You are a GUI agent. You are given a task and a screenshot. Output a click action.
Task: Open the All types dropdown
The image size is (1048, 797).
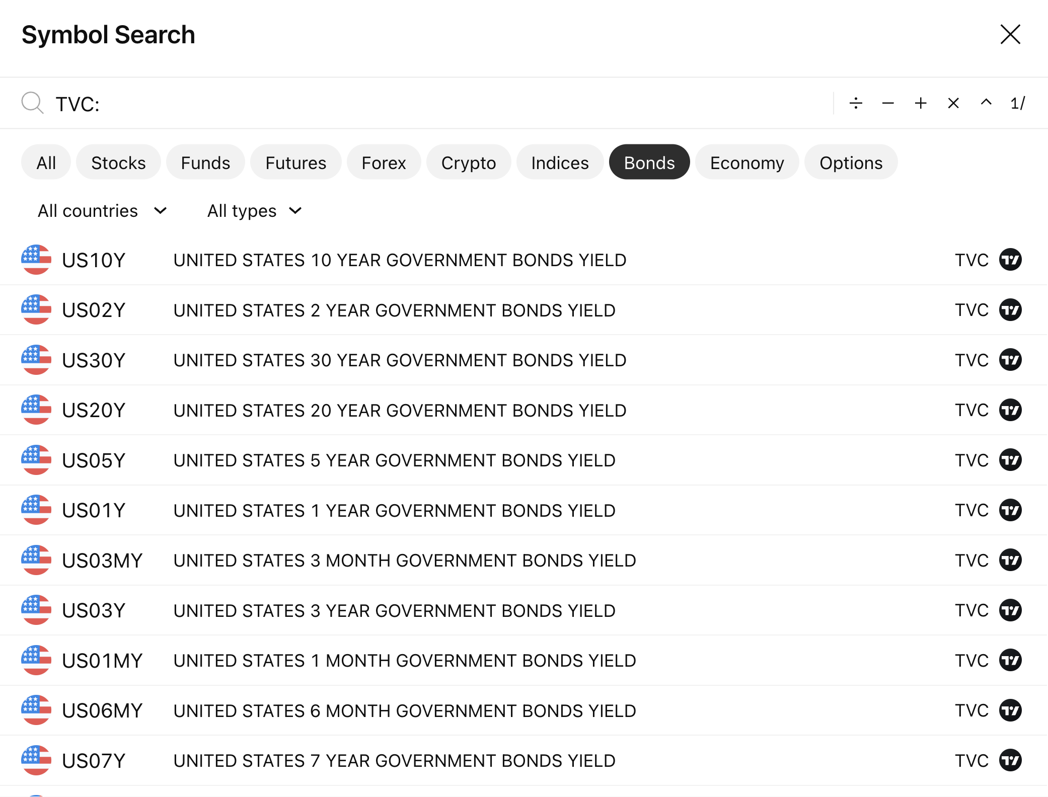pos(255,211)
